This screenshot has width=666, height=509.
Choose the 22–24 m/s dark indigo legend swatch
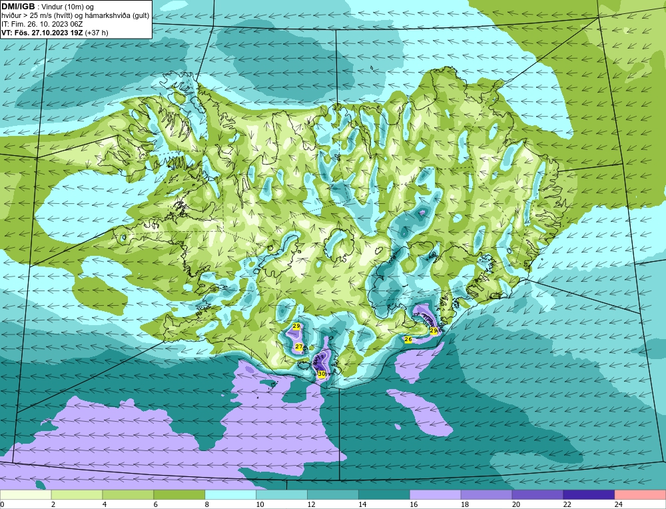tap(589, 495)
